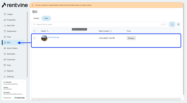
Task: Click the Bill page heading
Action: [35, 12]
